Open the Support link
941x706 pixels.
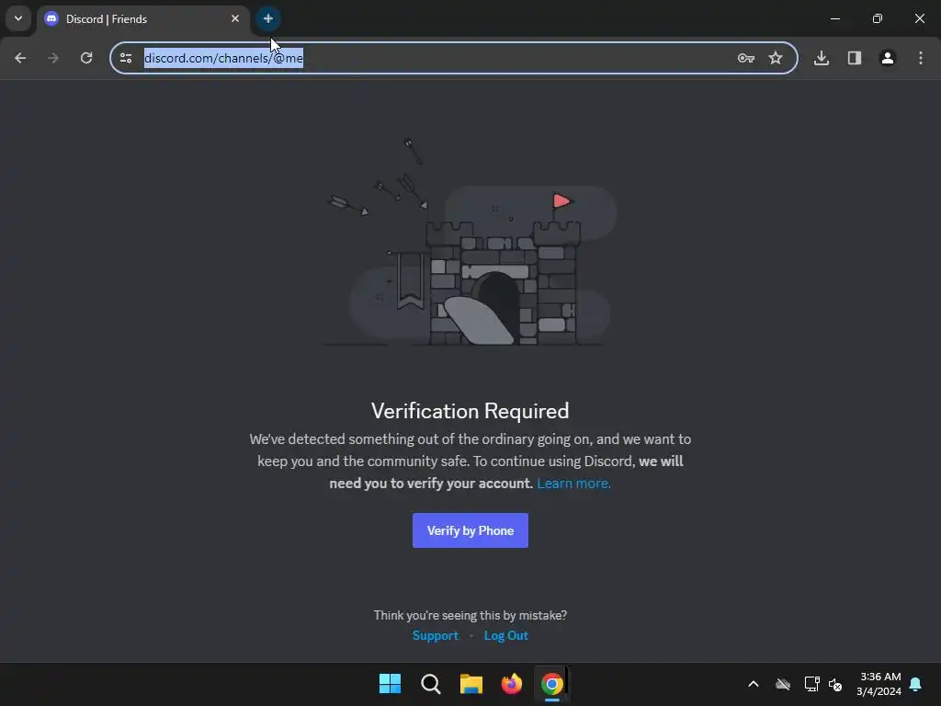tap(435, 635)
